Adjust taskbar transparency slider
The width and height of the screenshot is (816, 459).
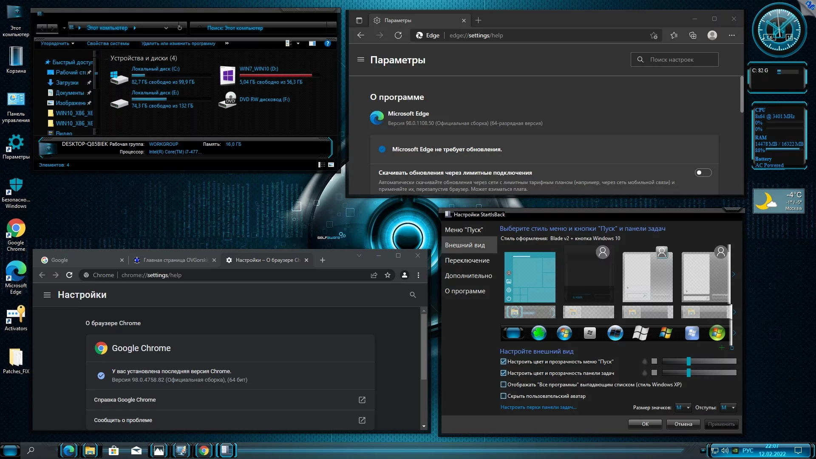[x=688, y=373]
